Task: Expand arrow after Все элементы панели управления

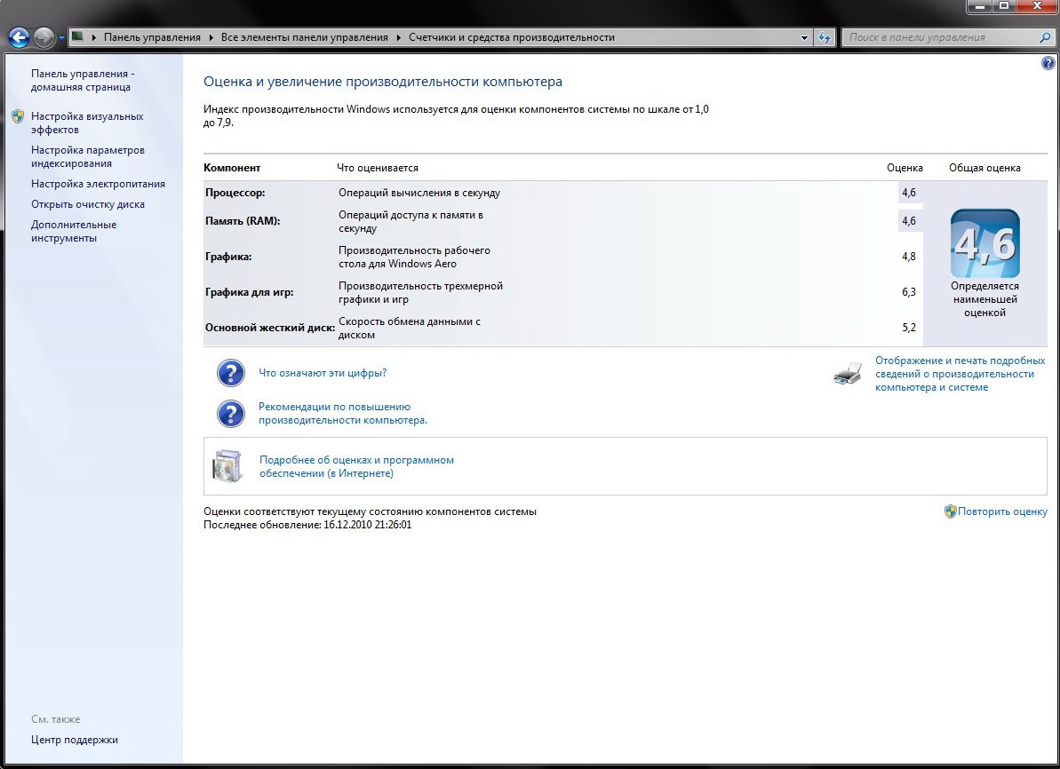Action: tap(399, 38)
